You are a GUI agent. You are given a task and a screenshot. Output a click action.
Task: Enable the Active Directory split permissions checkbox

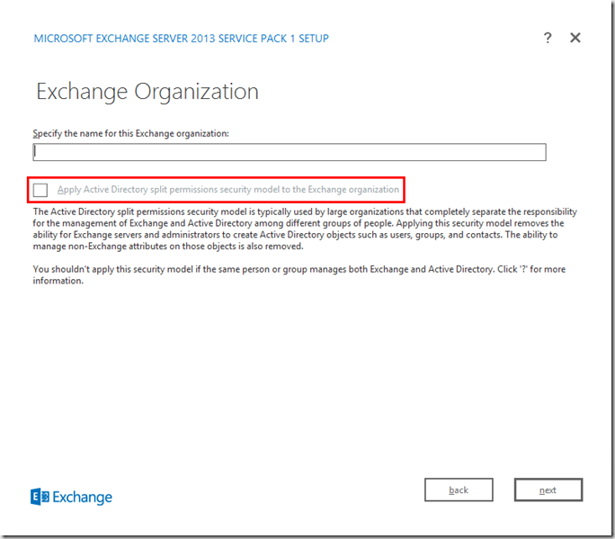pos(40,190)
